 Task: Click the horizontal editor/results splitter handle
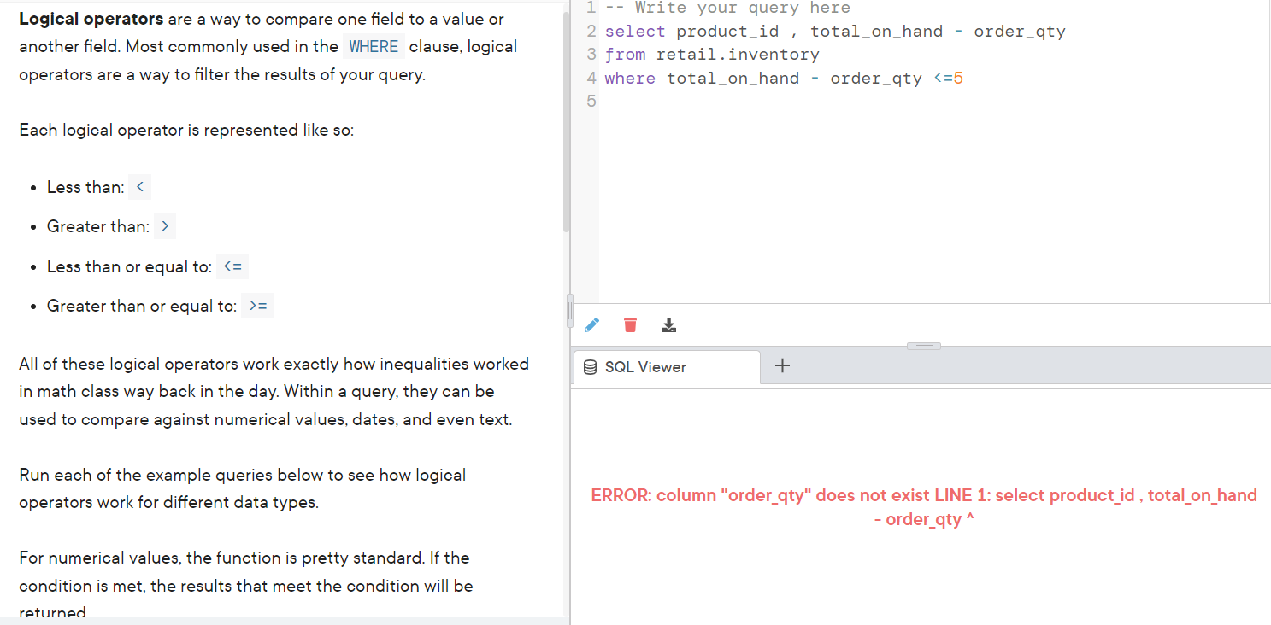click(x=923, y=346)
